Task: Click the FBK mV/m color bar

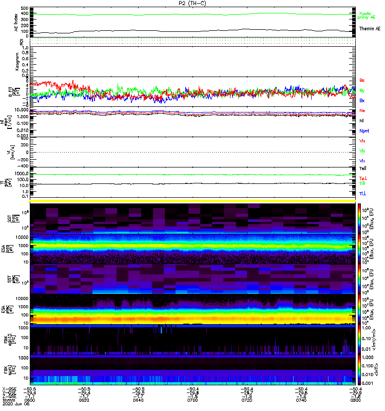Action: (x=359, y=340)
